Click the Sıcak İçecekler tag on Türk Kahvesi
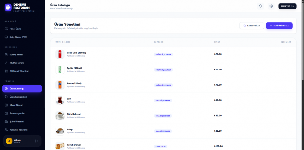Viewport: 304px width, 150px height. click(x=163, y=116)
